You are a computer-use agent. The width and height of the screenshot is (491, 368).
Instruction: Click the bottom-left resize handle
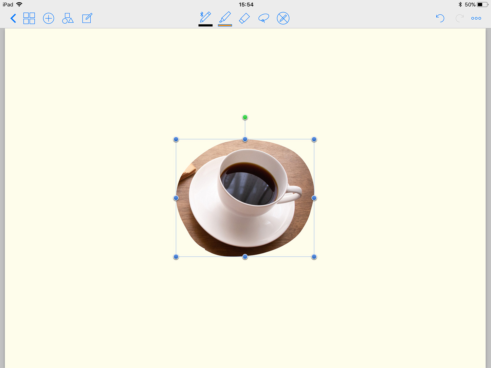point(176,257)
